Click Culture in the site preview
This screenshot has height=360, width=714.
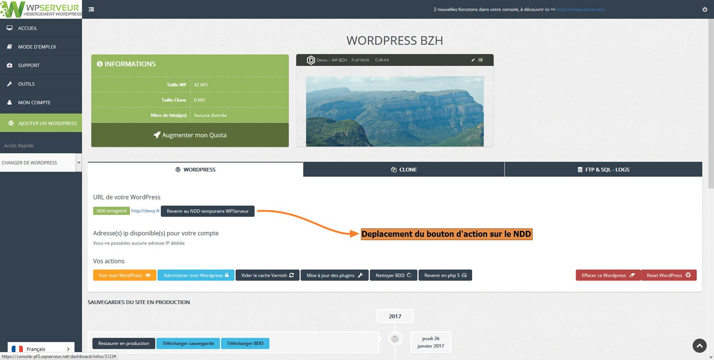(x=382, y=60)
